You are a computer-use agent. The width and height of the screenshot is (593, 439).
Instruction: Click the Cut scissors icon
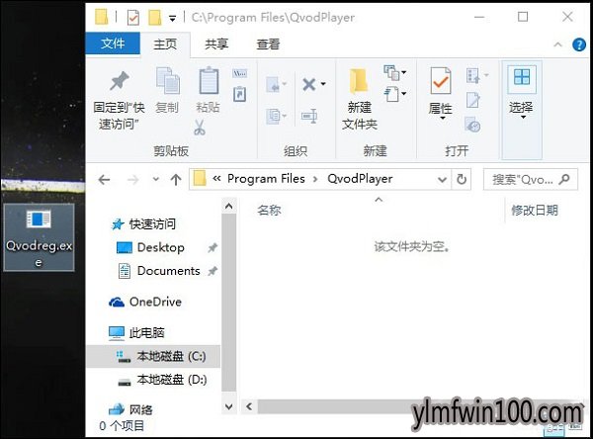click(x=200, y=128)
